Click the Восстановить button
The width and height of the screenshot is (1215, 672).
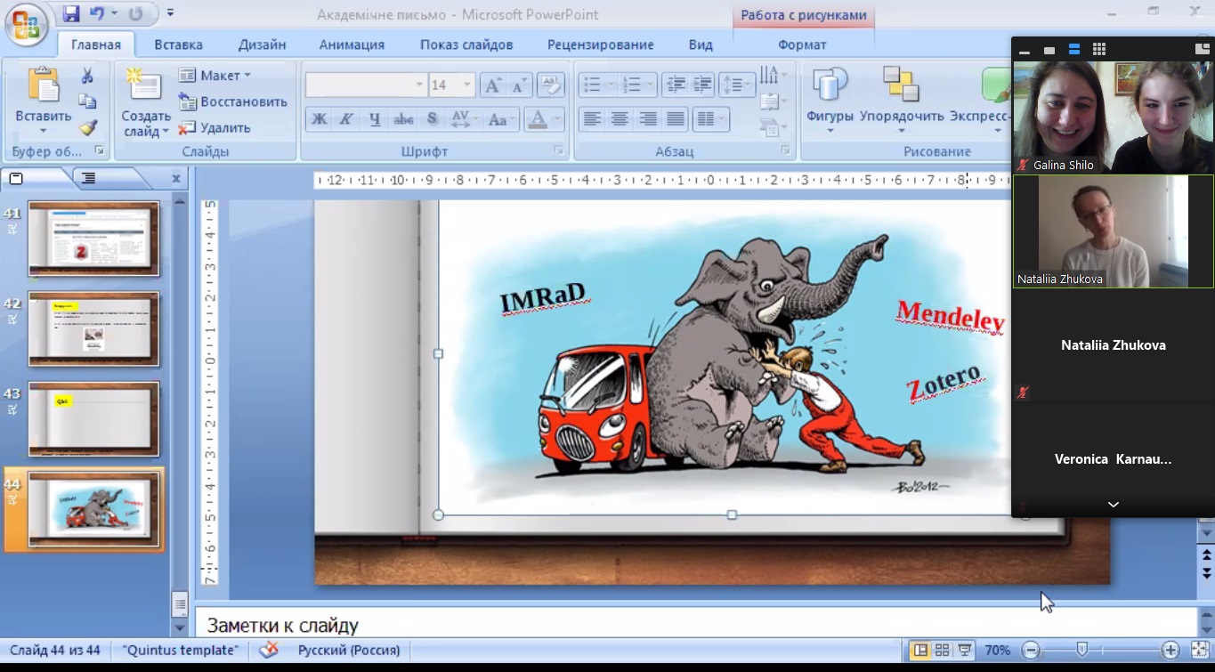tap(233, 101)
